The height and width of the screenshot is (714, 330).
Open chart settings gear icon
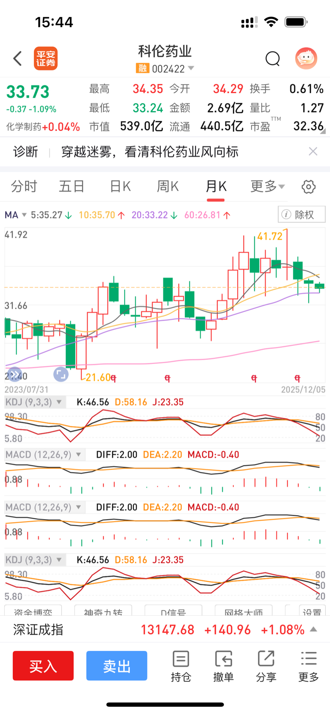coord(309,187)
